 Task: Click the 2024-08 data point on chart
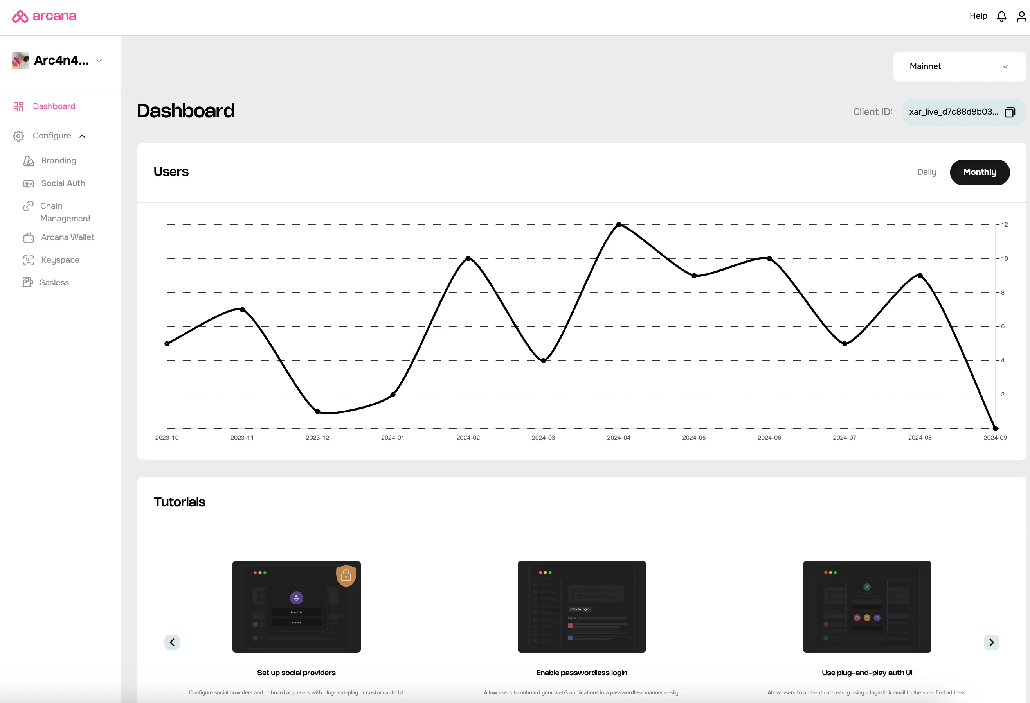click(x=920, y=276)
